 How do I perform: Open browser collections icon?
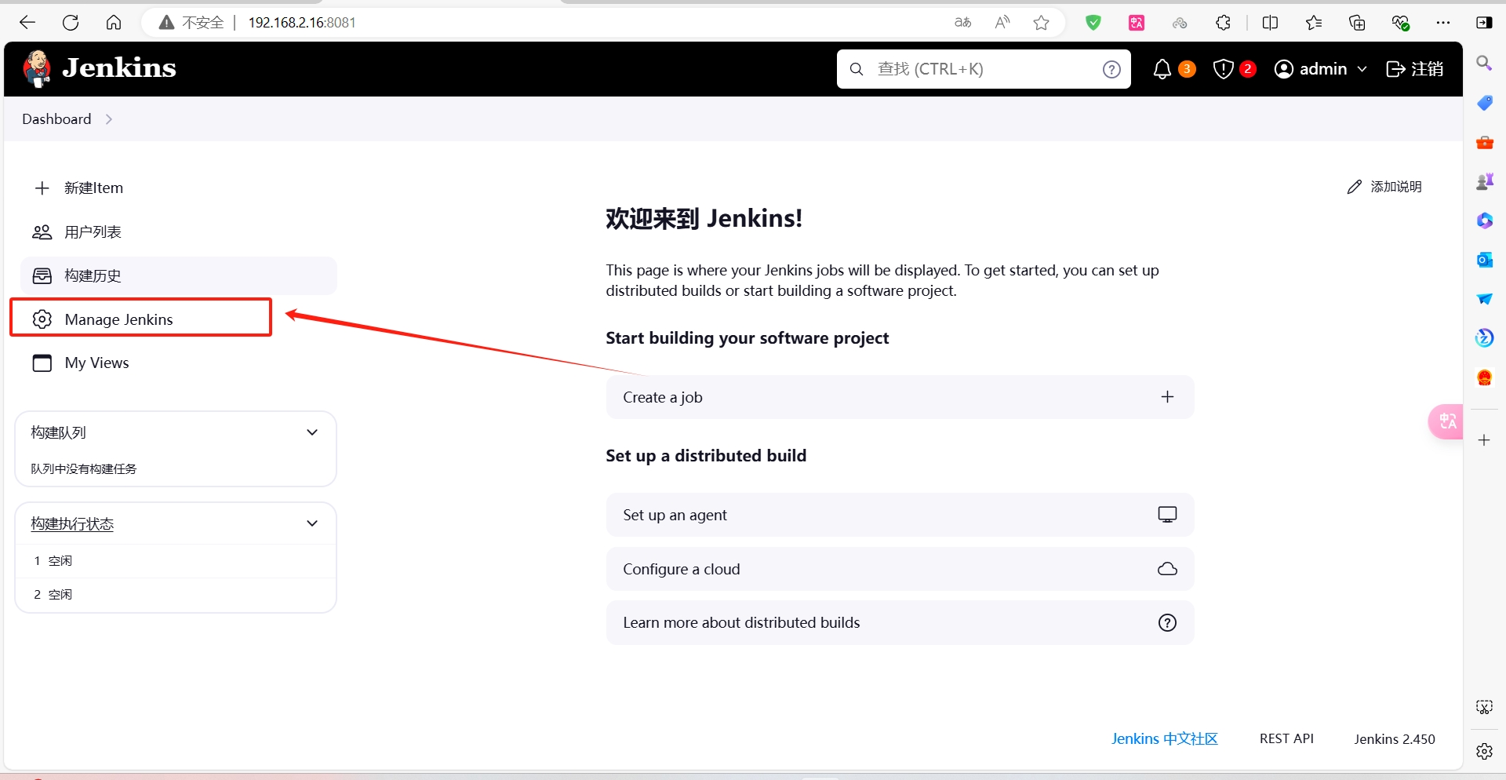click(x=1357, y=23)
